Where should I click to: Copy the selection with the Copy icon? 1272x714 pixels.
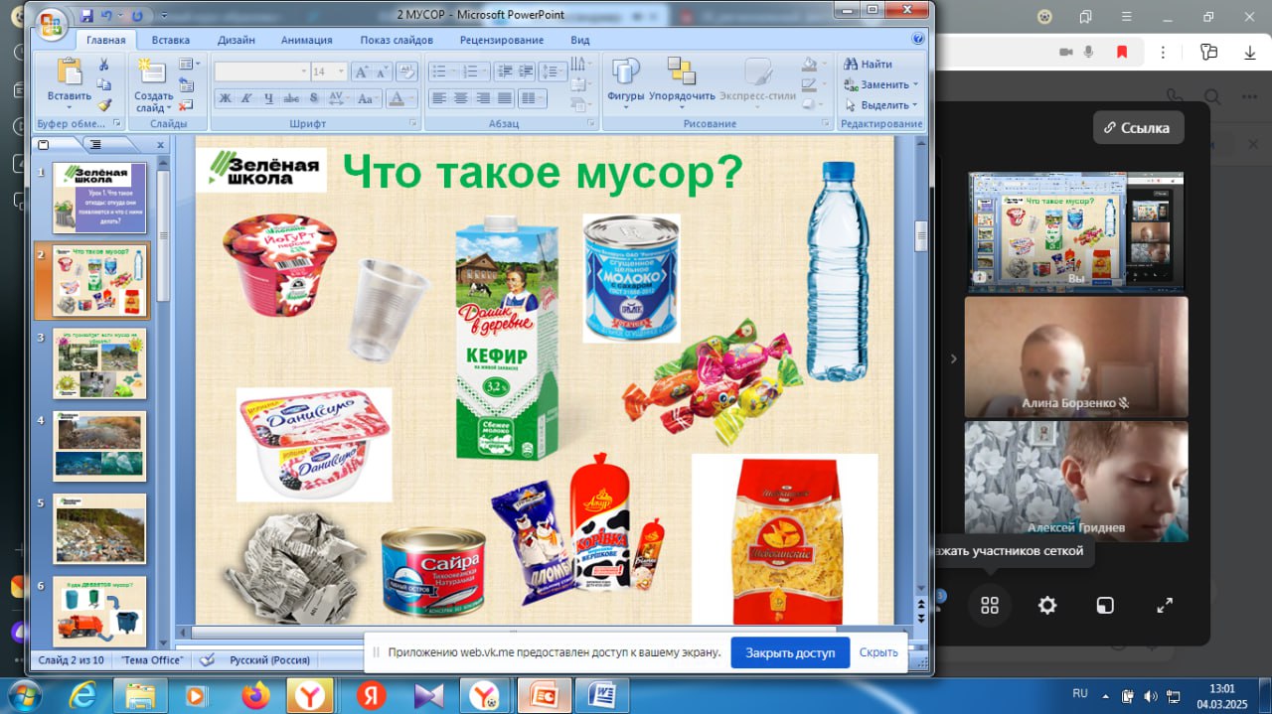click(x=103, y=84)
